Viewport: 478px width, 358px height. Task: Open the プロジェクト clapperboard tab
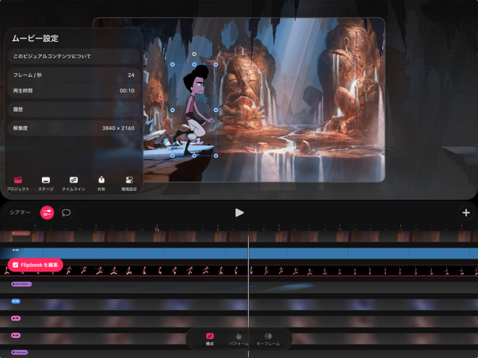tap(18, 183)
